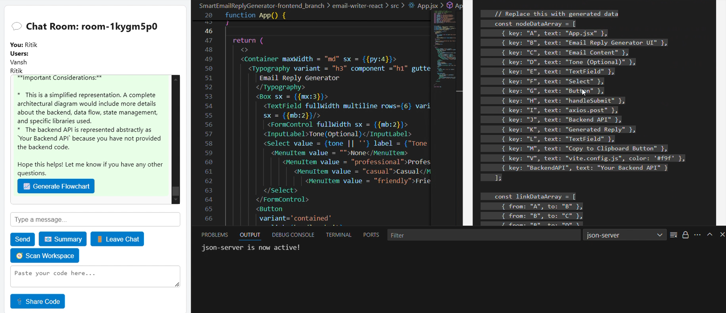Viewport: 726px width, 313px height.
Task: Scan the workspace
Action: pyautogui.click(x=45, y=256)
